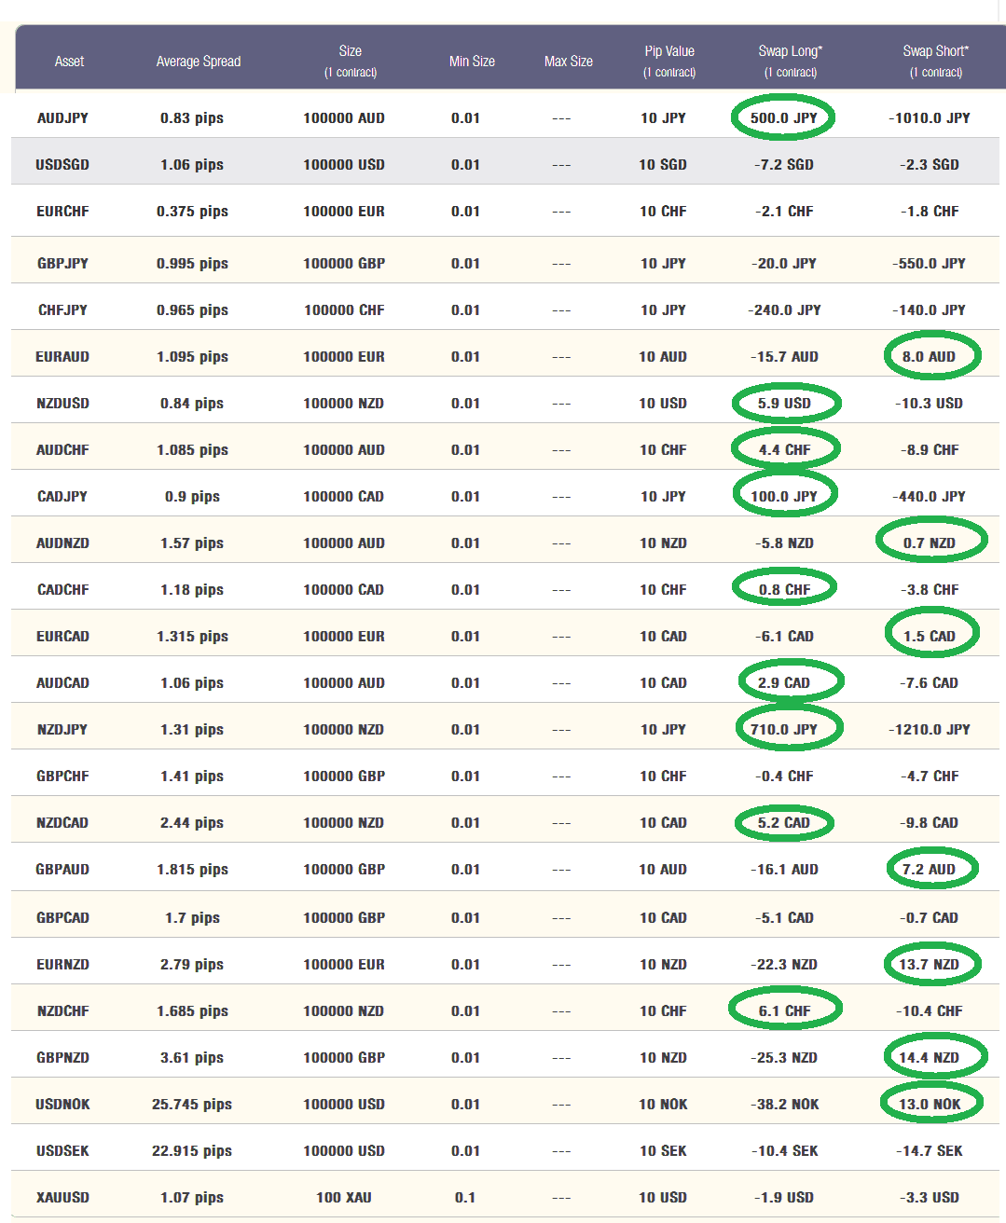This screenshot has height=1223, width=1006.
Task: Click the circled 5.9 USD swap long value
Action: [x=784, y=404]
